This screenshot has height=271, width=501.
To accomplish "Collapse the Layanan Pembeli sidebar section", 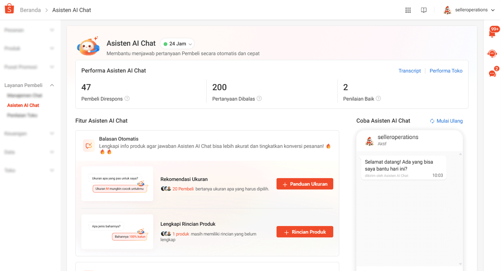I will (52, 85).
